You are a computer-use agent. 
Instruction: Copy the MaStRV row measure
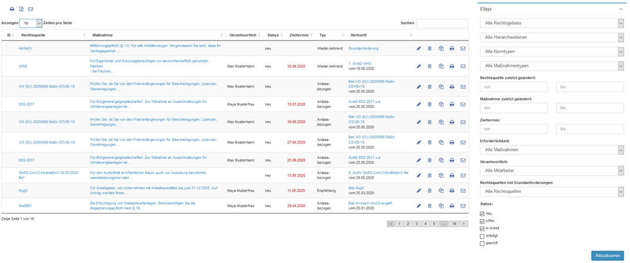coord(441,205)
